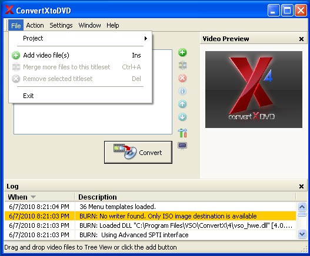Viewport: 310px width, 256px height.
Task: Open the Help menu
Action: [x=113, y=25]
